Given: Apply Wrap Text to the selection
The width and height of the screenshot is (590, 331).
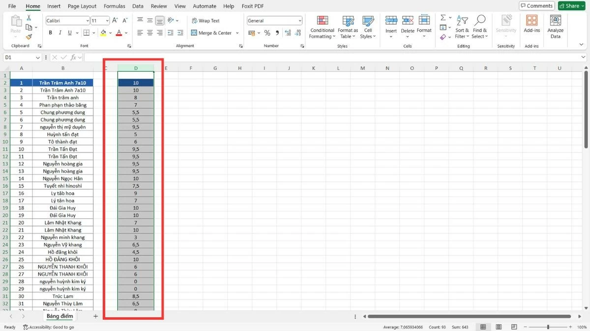Looking at the screenshot, I should [x=206, y=21].
